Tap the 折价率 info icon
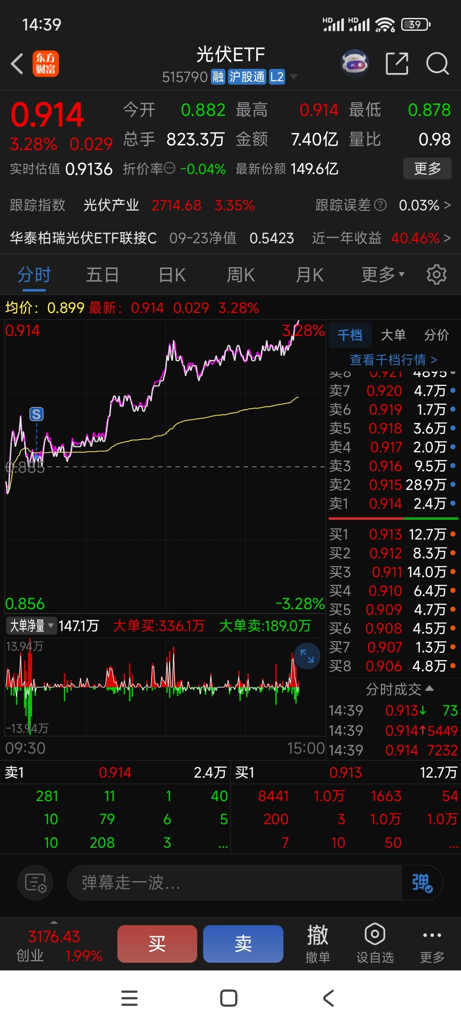The image size is (461, 1026). coord(169,168)
